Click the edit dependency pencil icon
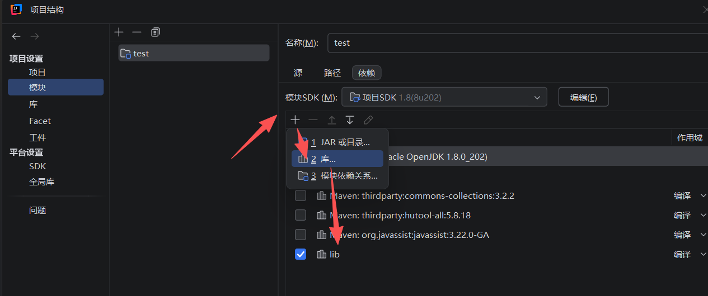Screen dimensions: 708x296 (x=368, y=120)
